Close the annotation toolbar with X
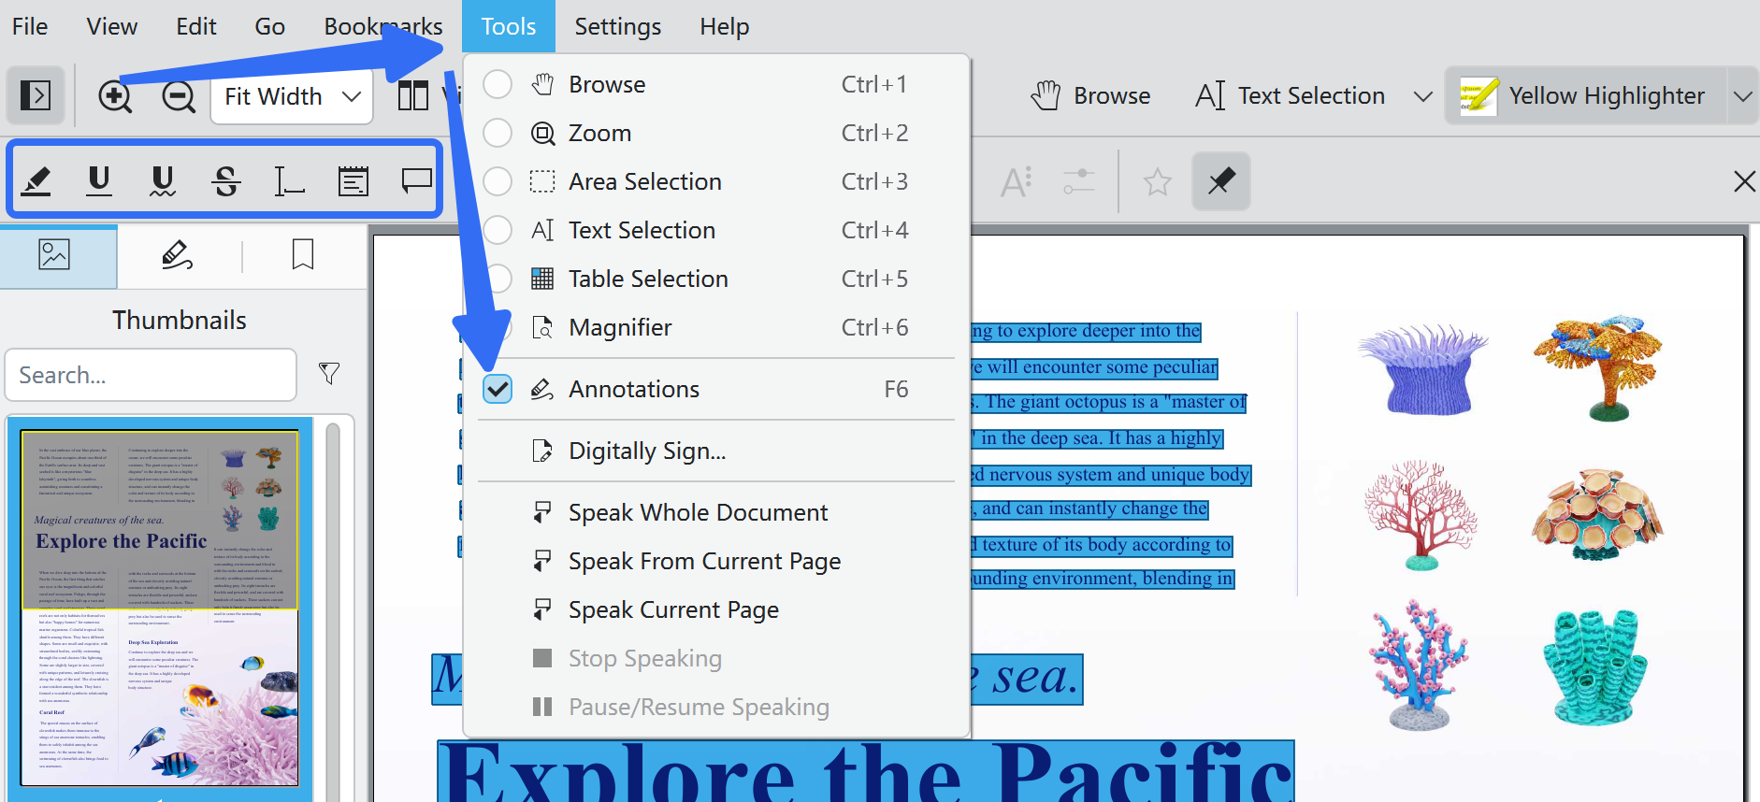The width and height of the screenshot is (1760, 802). 1744,181
